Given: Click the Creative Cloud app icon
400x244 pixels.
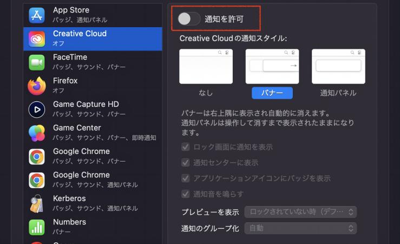Looking at the screenshot, I should point(37,39).
